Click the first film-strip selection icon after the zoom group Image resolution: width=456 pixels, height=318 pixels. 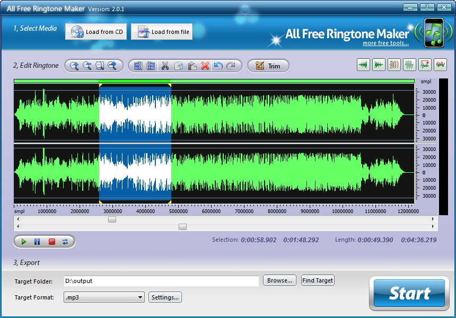point(138,66)
